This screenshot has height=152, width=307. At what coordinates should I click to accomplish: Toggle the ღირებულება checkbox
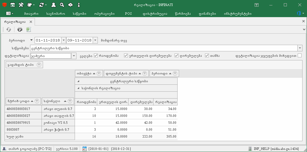176,56
